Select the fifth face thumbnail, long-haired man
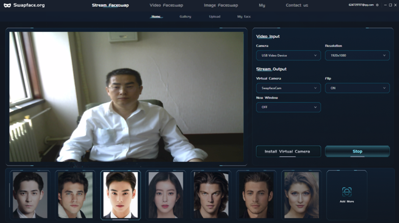The width and height of the screenshot is (399, 223). 211,195
